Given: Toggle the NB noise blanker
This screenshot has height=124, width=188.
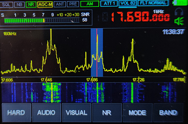Looking at the screenshot, I should pyautogui.click(x=19, y=5).
